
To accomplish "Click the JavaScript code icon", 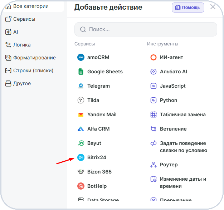I will [x=154, y=86].
